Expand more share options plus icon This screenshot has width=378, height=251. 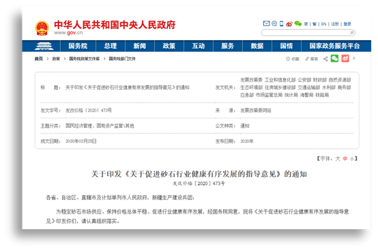click(354, 58)
